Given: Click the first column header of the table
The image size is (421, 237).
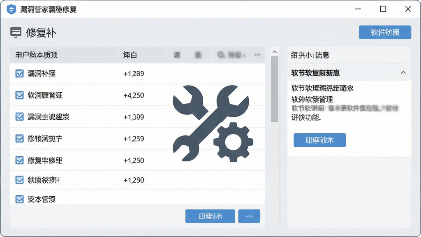Looking at the screenshot, I should click(64, 55).
